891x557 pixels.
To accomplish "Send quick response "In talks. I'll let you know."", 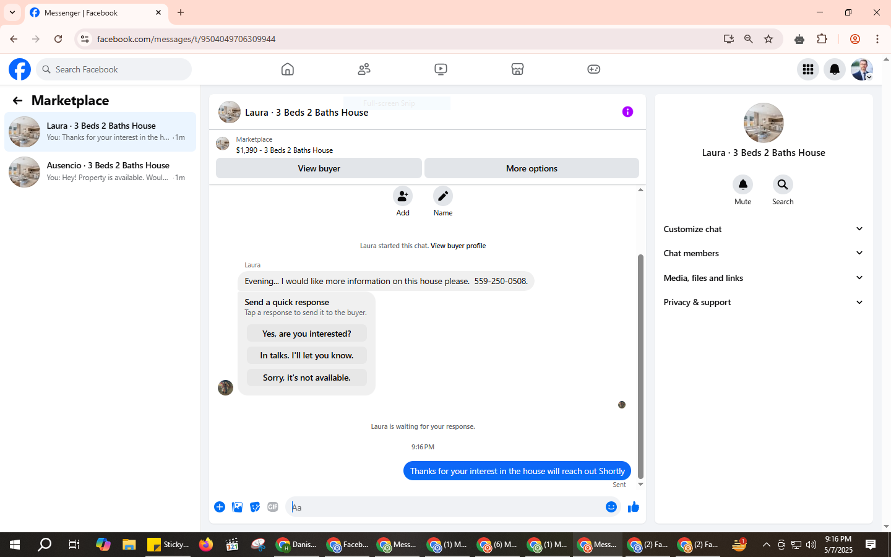I will point(306,355).
